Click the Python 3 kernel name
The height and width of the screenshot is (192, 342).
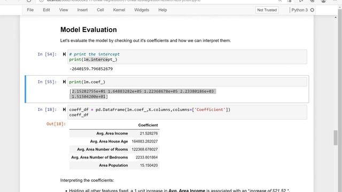[x=299, y=10]
